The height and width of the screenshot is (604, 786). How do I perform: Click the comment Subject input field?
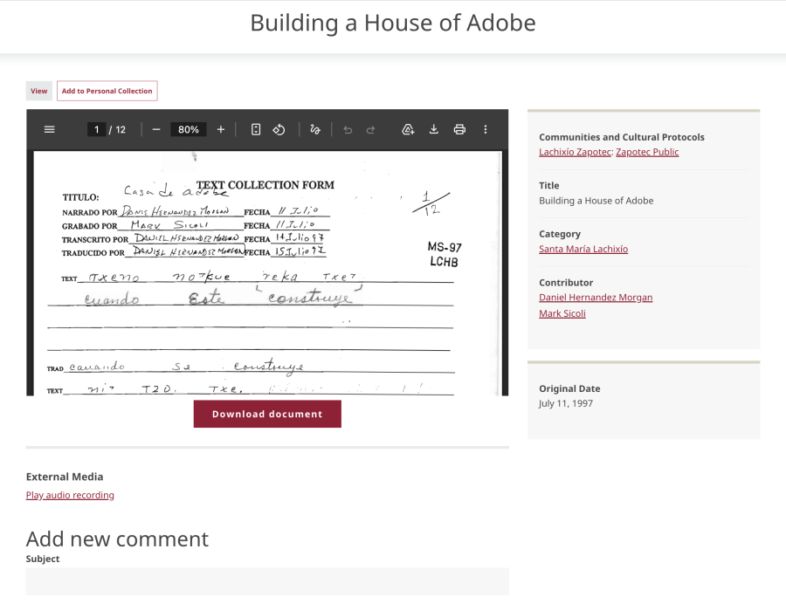(x=267, y=582)
